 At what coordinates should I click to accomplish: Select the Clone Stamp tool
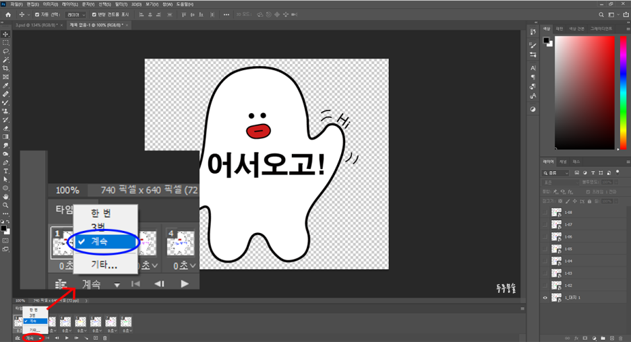coord(5,111)
